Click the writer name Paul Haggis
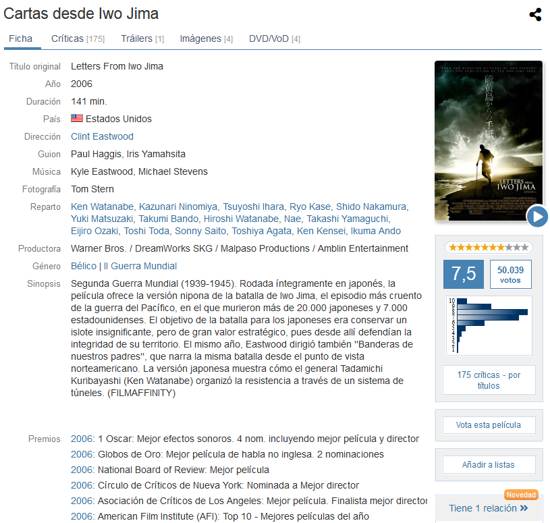The width and height of the screenshot is (550, 523). [96, 154]
